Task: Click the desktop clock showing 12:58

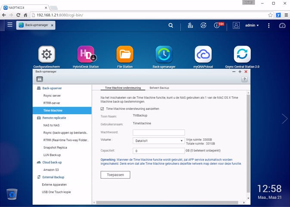Action: [269, 189]
